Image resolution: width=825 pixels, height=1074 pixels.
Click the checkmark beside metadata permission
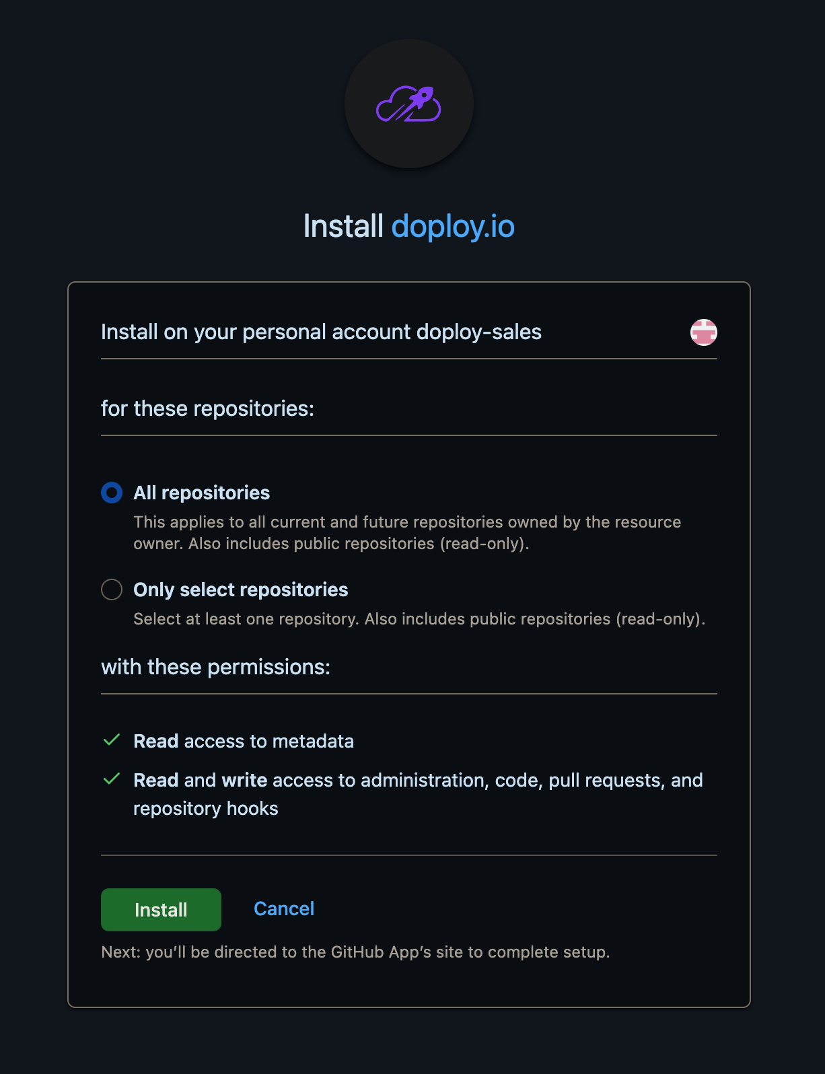pos(112,740)
